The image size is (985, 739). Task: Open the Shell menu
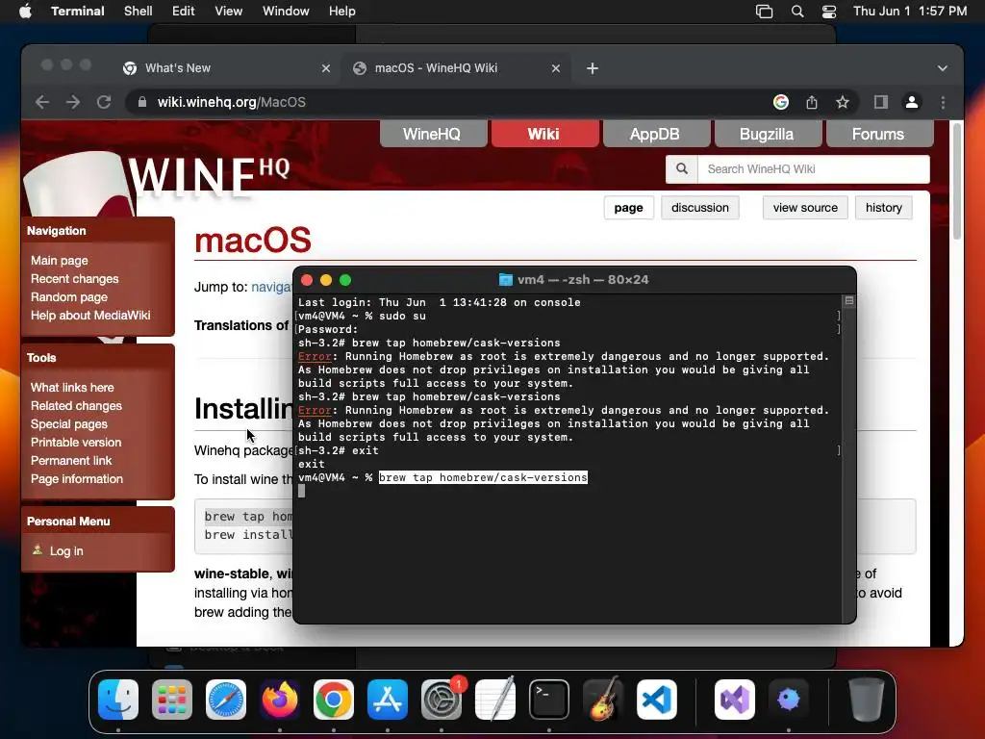click(x=139, y=12)
